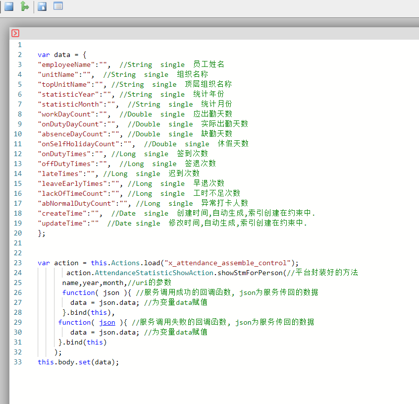
Task: Click the floppy disk save-as icon
Action: click(43, 6)
